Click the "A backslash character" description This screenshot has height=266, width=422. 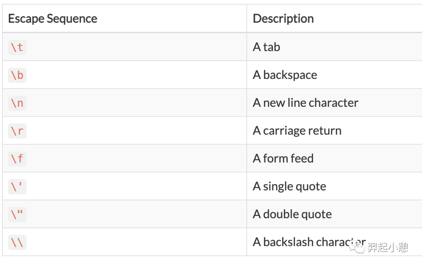[x=305, y=242]
